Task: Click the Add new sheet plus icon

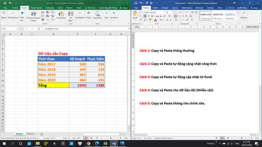Action: [42, 134]
